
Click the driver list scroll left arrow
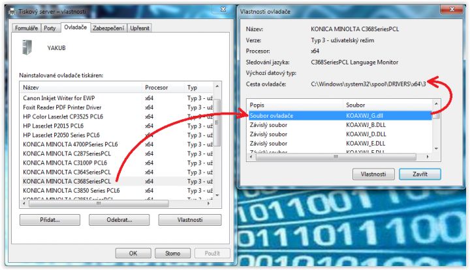coord(24,204)
